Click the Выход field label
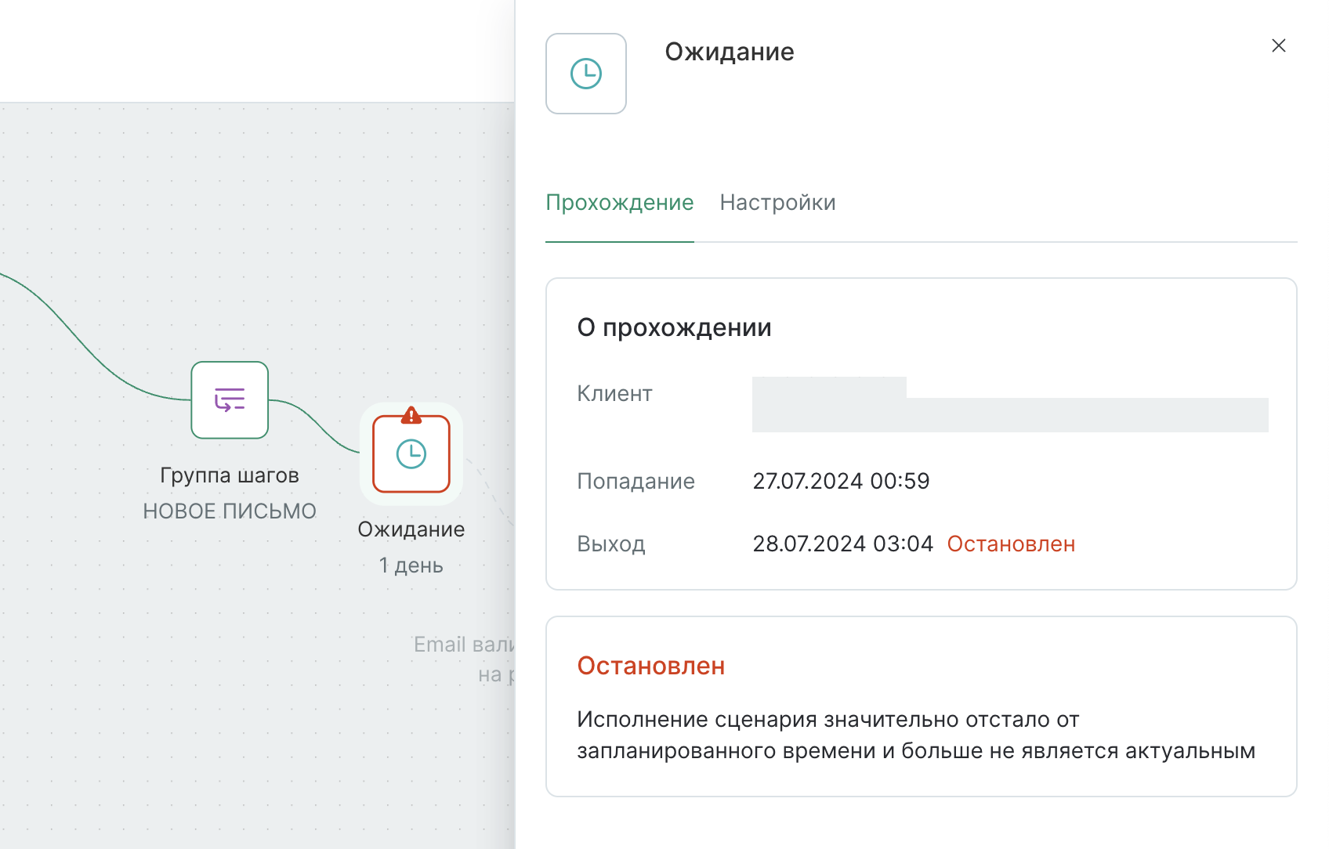Screen dimensions: 1329x849 coord(611,544)
